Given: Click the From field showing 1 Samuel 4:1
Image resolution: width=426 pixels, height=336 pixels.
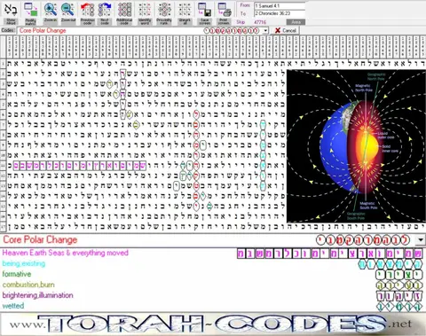Looking at the screenshot, I should 280,6.
